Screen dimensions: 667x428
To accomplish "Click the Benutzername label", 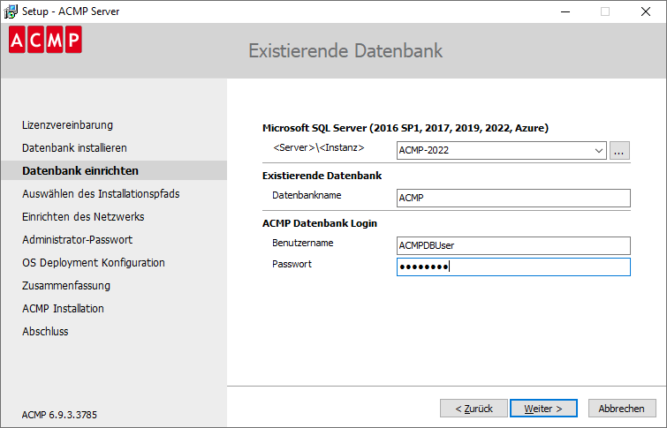I will (x=303, y=243).
